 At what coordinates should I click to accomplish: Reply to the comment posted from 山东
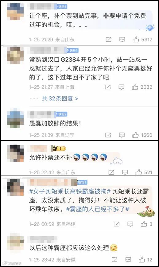(122, 40)
